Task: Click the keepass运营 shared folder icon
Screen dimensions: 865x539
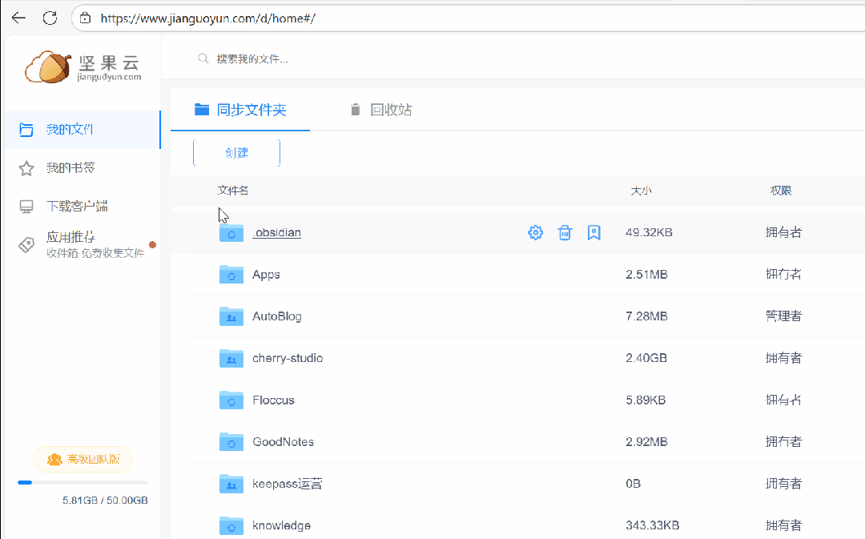Action: pyautogui.click(x=231, y=484)
